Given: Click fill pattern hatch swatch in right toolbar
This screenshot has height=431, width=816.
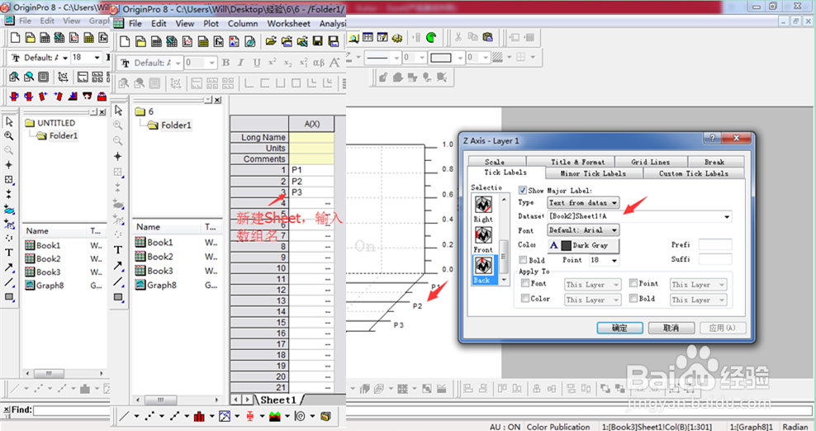Looking at the screenshot, I should point(497,57).
